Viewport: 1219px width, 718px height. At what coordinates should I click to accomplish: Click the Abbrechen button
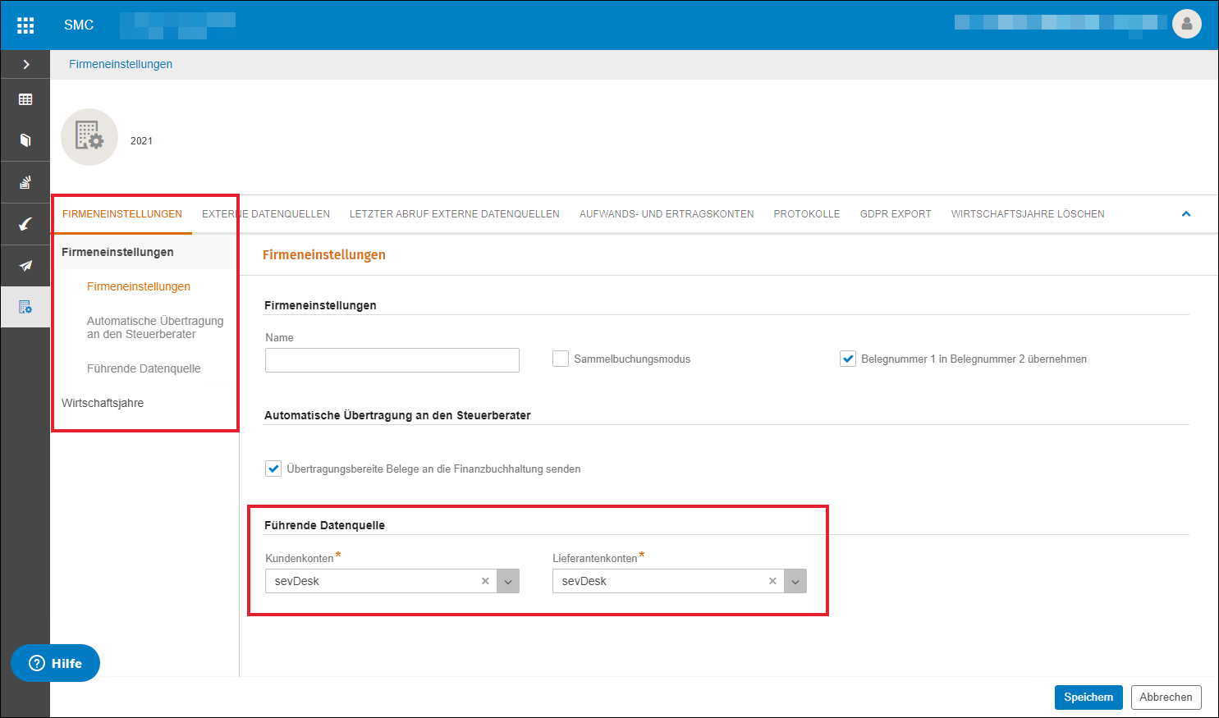tap(1166, 697)
